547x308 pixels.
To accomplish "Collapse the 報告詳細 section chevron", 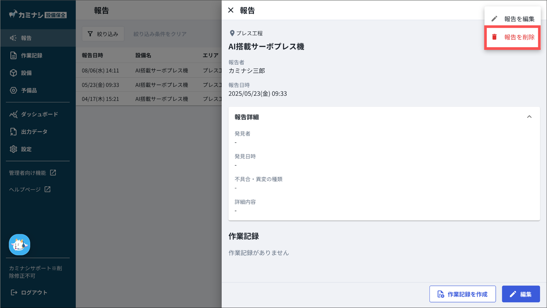I will pos(529,117).
